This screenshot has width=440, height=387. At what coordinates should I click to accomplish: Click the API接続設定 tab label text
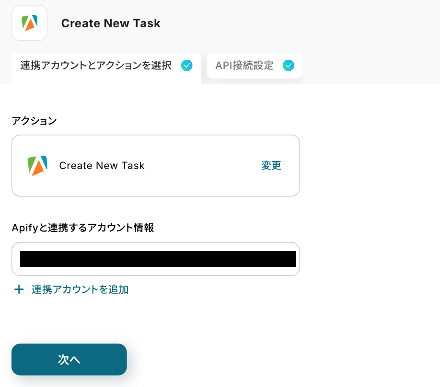244,66
